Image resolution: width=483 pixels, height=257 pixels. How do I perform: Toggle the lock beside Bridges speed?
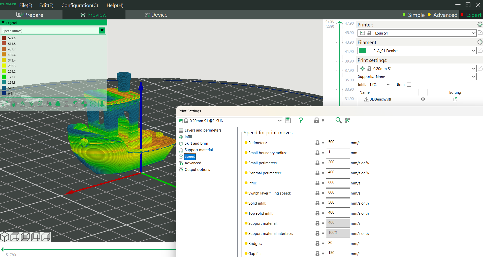point(317,243)
